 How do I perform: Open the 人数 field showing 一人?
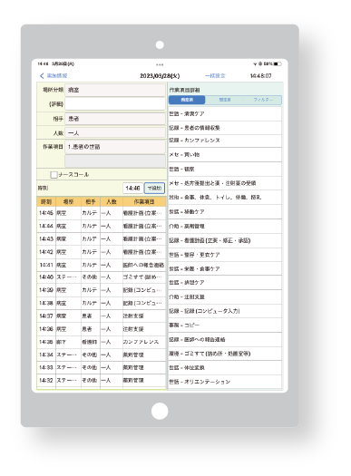115,133
